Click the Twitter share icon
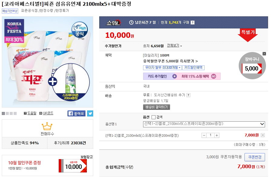This screenshot has width=272, height=180. pos(90,113)
